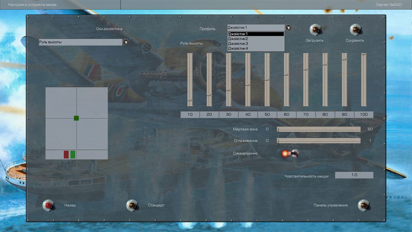Click the value box labeled 70
The image size is (412, 232).
coord(306,115)
